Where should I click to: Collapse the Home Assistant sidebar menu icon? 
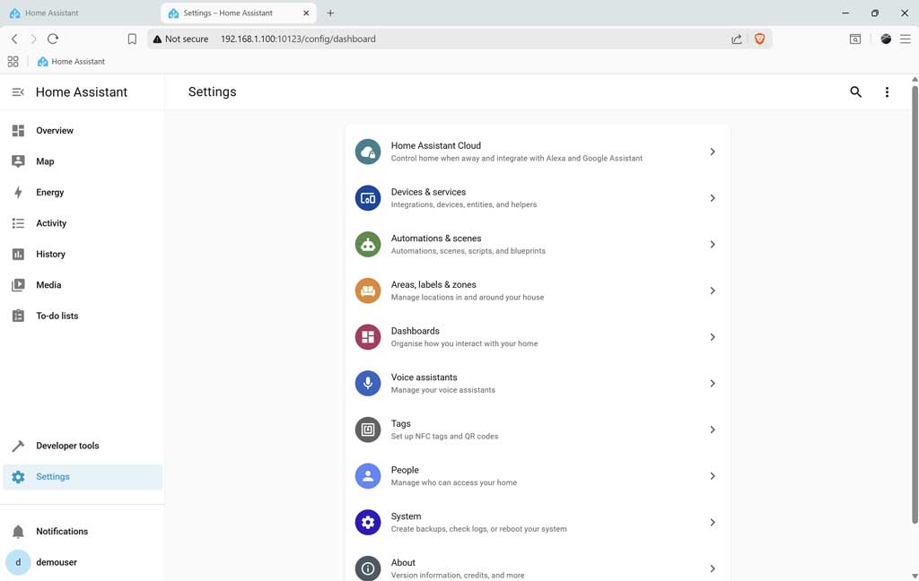18,92
